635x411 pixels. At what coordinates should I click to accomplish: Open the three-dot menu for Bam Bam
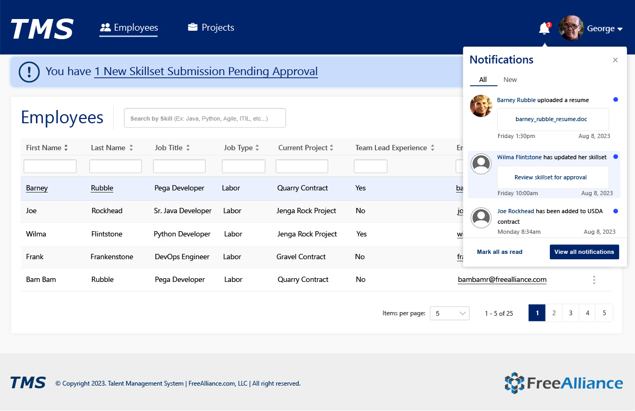coord(594,280)
